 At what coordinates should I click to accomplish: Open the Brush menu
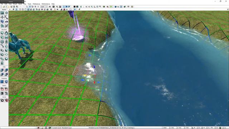[15, 4]
